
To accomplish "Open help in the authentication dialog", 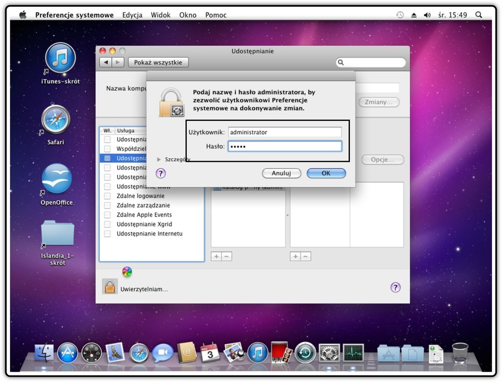I will pos(161,173).
